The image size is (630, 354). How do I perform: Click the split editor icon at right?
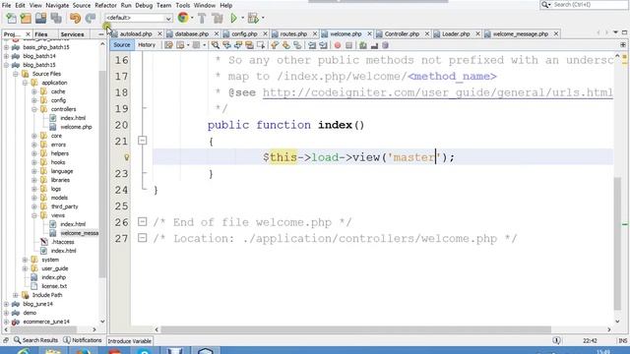pyautogui.click(x=623, y=45)
